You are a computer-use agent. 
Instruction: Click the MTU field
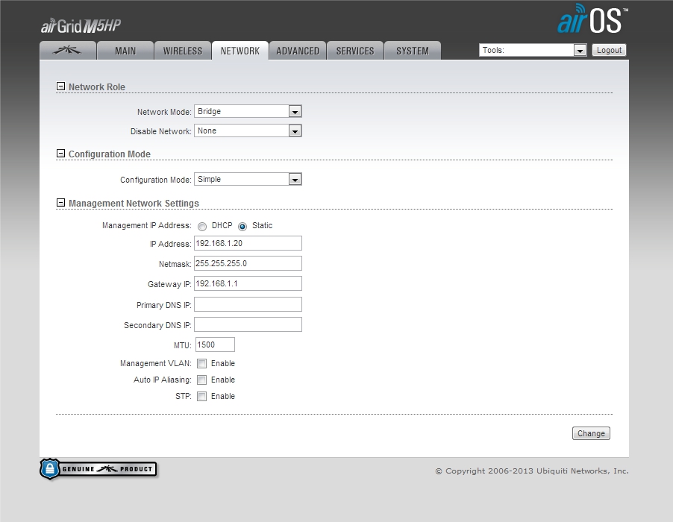(x=215, y=345)
